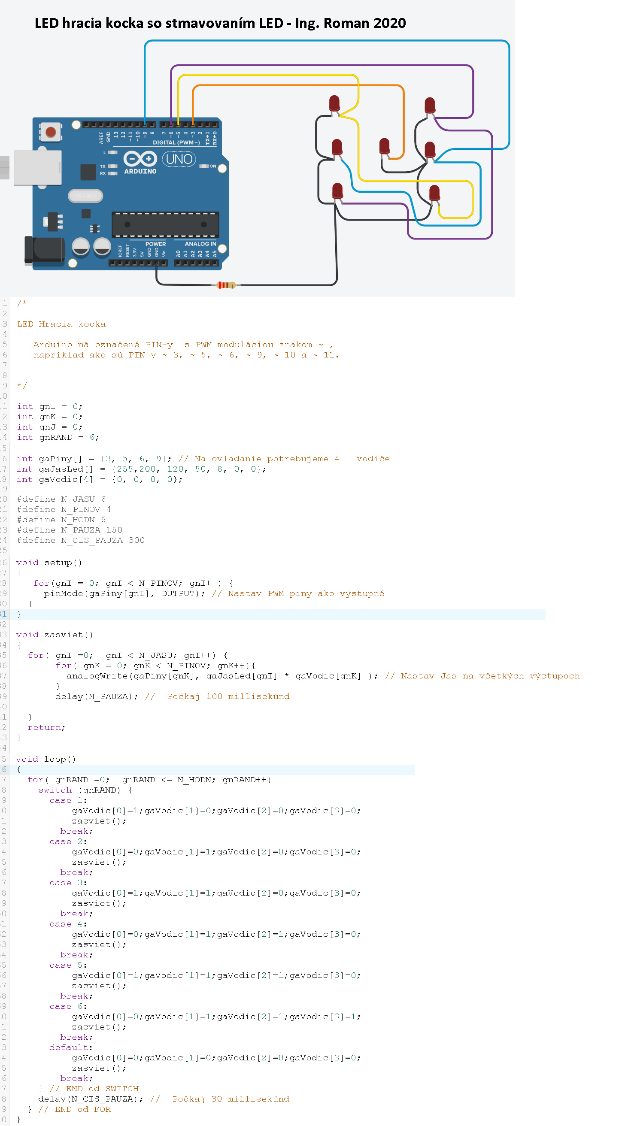Click the ON power indicator LED
The image size is (625, 1126).
pyautogui.click(x=204, y=166)
